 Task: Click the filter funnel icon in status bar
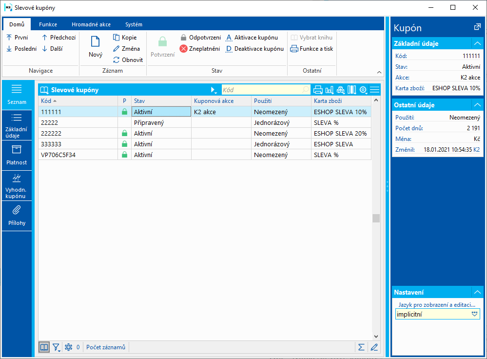(57, 347)
